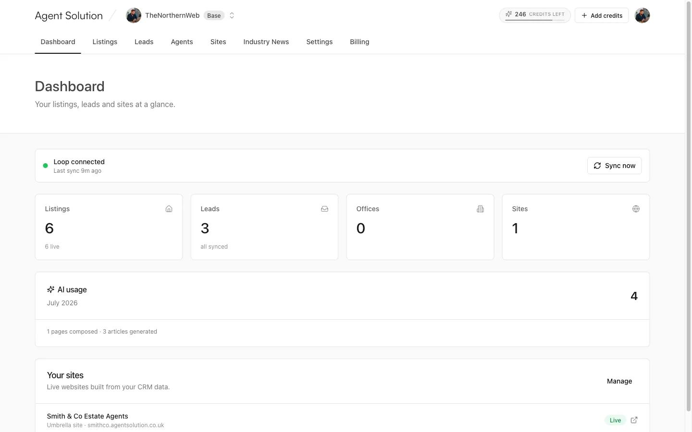Click the TheNorthernWeb workspace name
The image size is (692, 432).
172,15
